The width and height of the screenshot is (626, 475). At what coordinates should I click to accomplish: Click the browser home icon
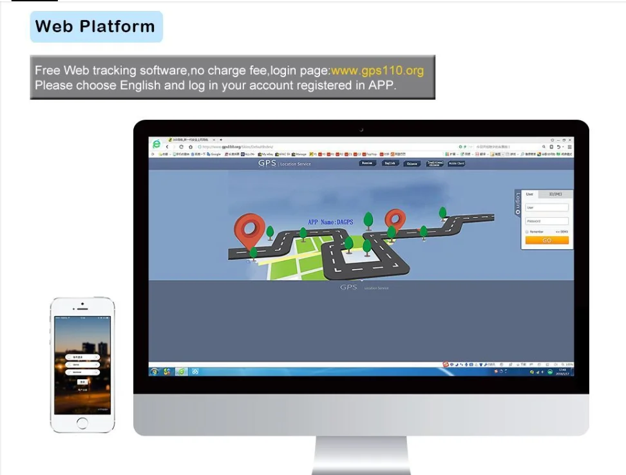pos(191,147)
